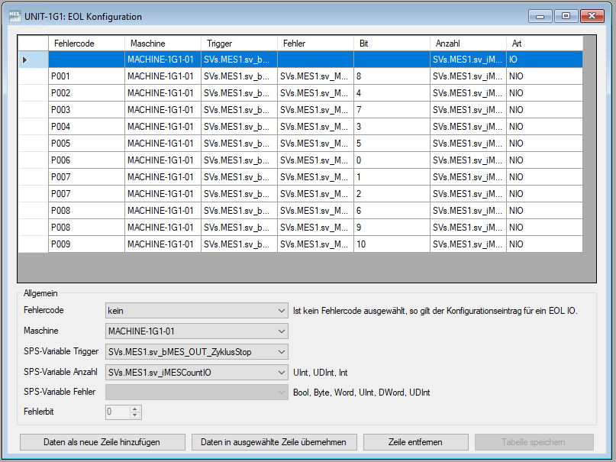Viewport: 616px width, 462px height.
Task: Open SPS-Variable Anzahl dropdown
Action: (196, 373)
